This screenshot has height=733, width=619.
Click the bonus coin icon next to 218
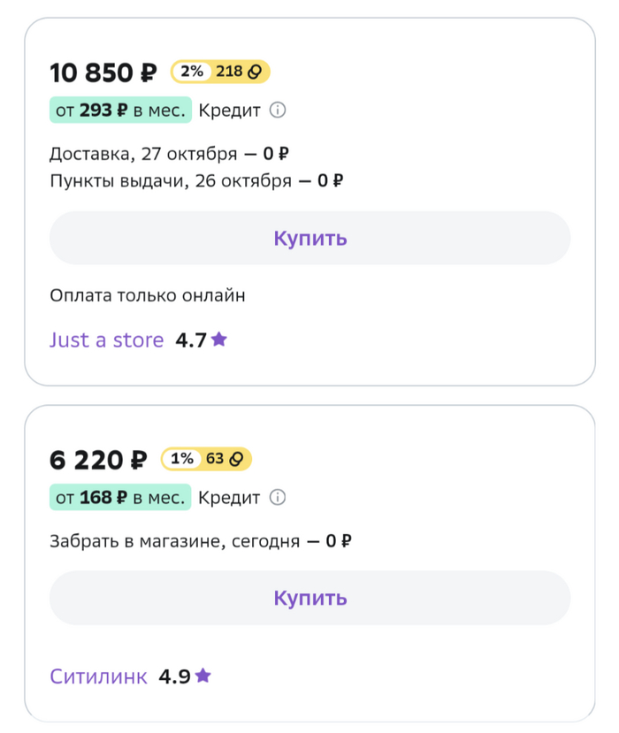257,72
